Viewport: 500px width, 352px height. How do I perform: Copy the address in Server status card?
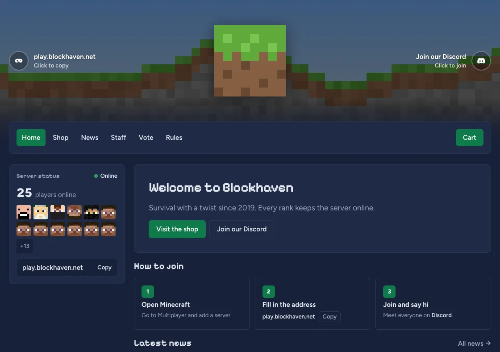pos(104,268)
